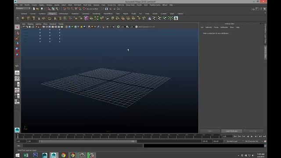281x158 pixels.
Task: Toggle Snap to view planes
Action: 80,9
